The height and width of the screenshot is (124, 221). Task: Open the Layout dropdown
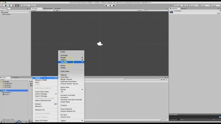(215, 6)
